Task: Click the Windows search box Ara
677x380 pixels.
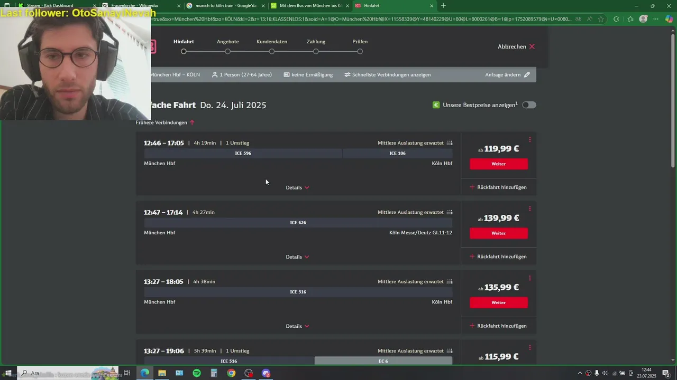Action: 69,373
